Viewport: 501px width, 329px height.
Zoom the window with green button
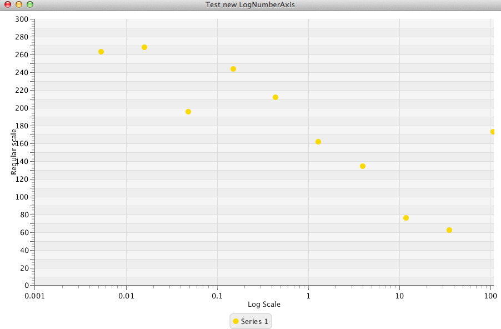click(30, 4)
